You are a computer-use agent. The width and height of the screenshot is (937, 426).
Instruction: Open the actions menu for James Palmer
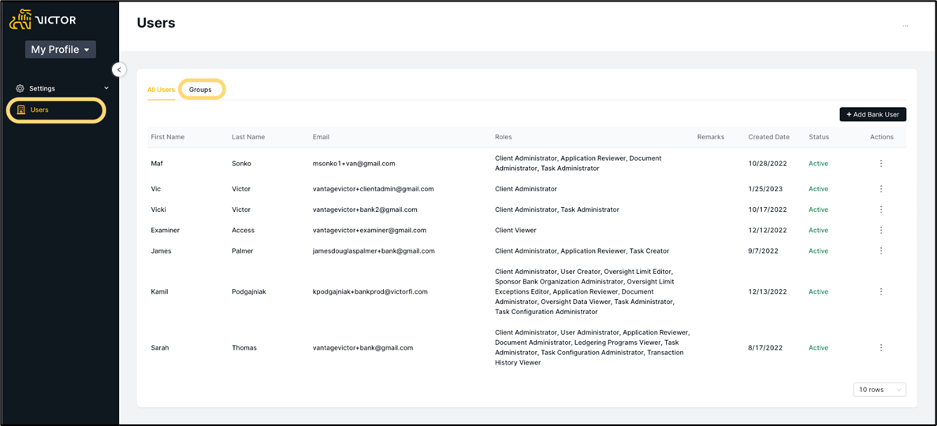click(881, 251)
